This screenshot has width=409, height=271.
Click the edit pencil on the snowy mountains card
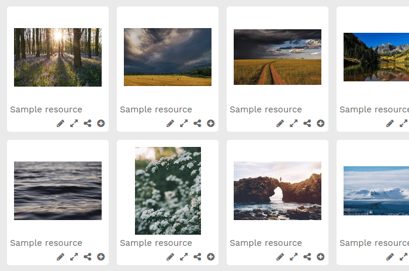tap(390, 257)
